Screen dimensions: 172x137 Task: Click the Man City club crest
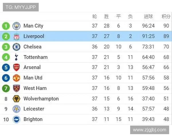[x=16, y=26]
